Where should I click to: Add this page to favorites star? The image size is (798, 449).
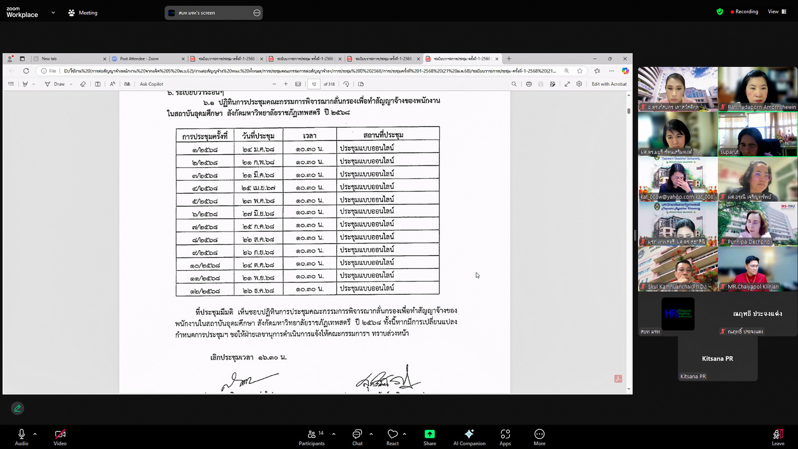point(580,71)
